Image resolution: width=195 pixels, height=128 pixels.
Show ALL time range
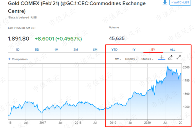(x=172, y=50)
